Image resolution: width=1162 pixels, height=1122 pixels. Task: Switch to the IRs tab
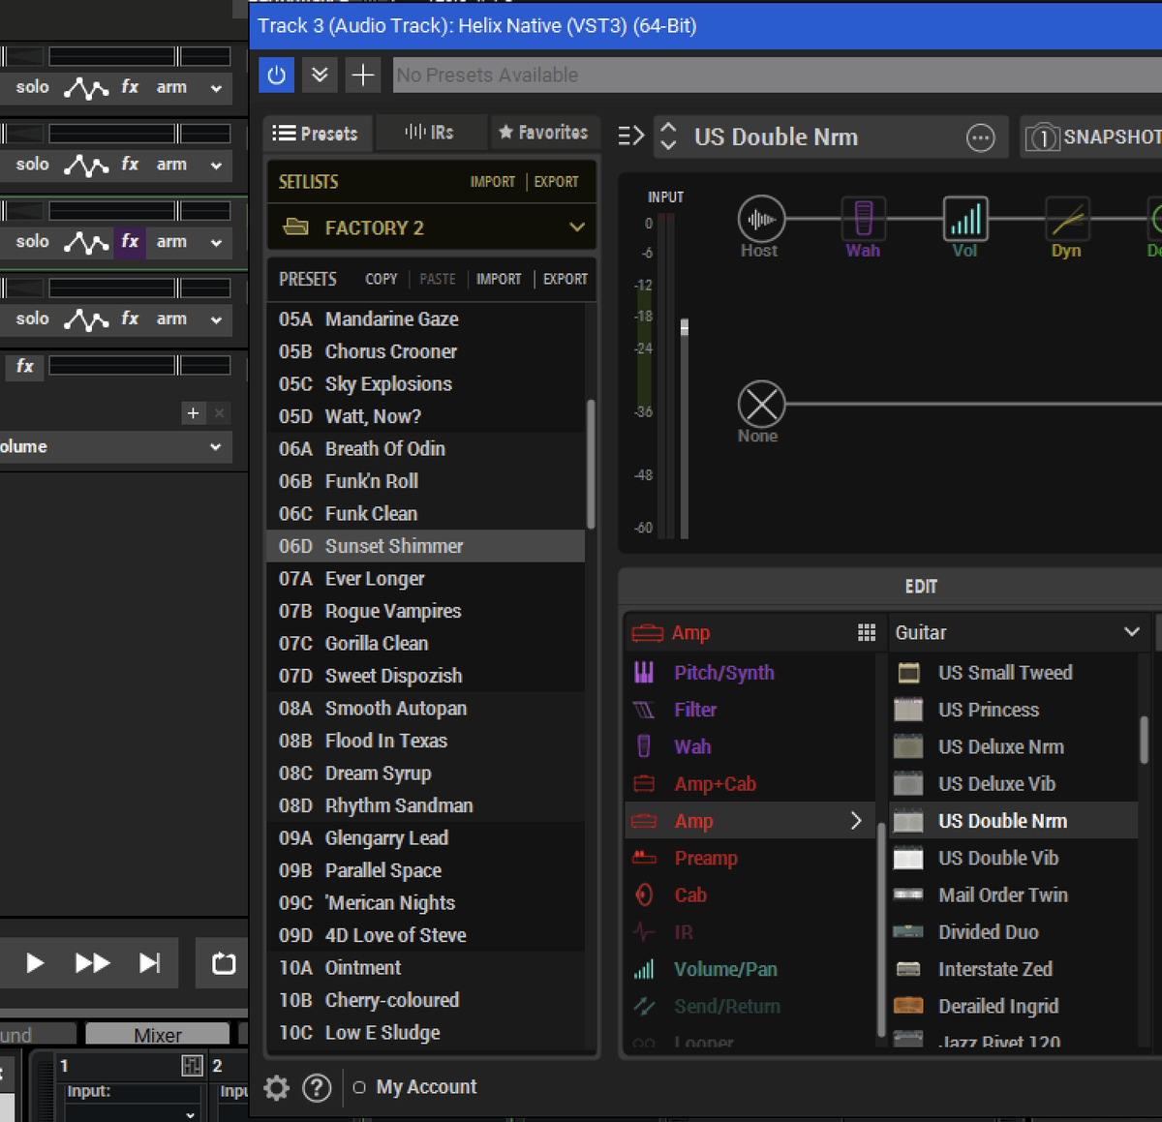point(430,133)
